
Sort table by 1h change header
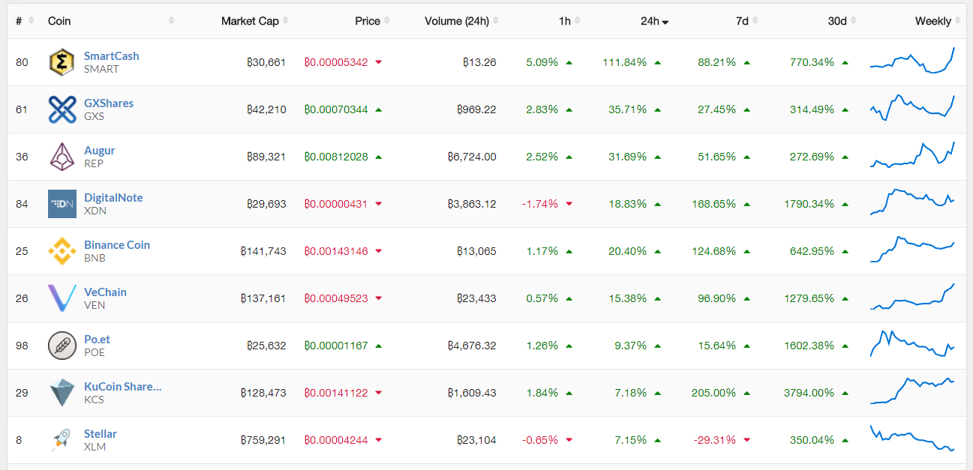[x=569, y=21]
